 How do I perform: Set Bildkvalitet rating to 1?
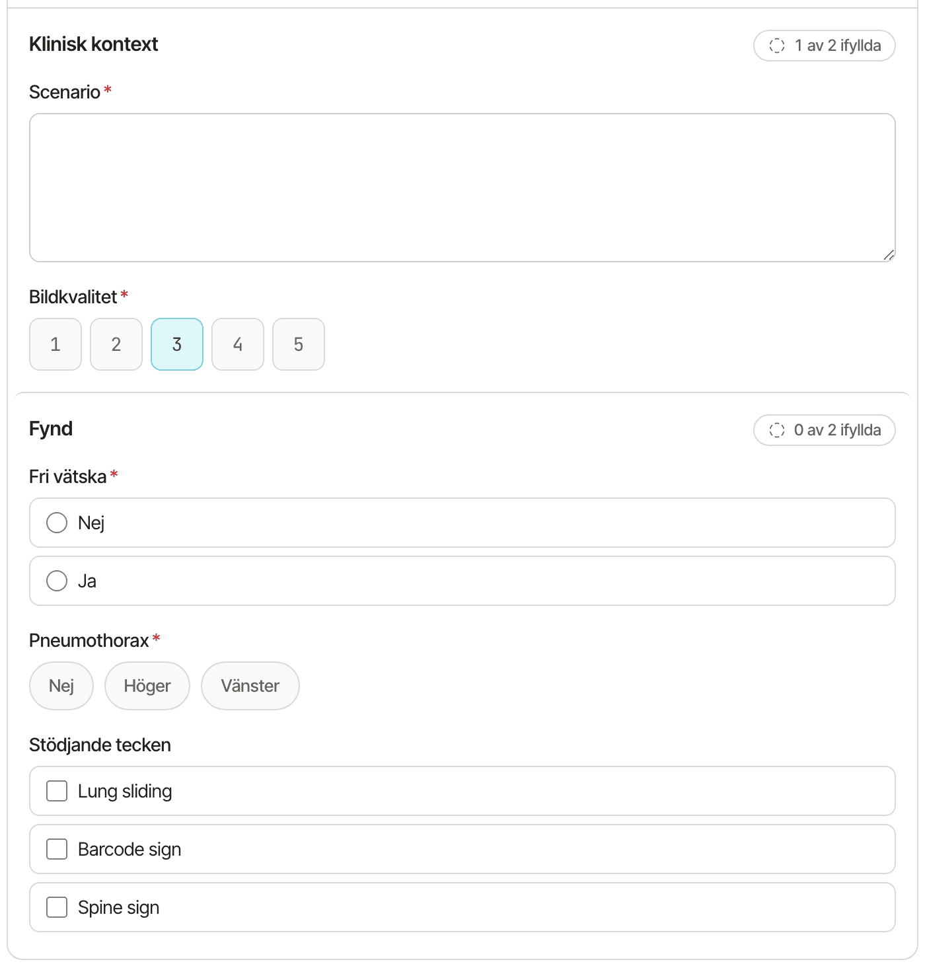click(55, 344)
